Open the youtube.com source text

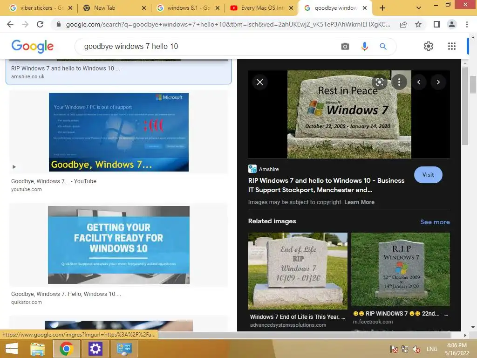click(x=27, y=189)
